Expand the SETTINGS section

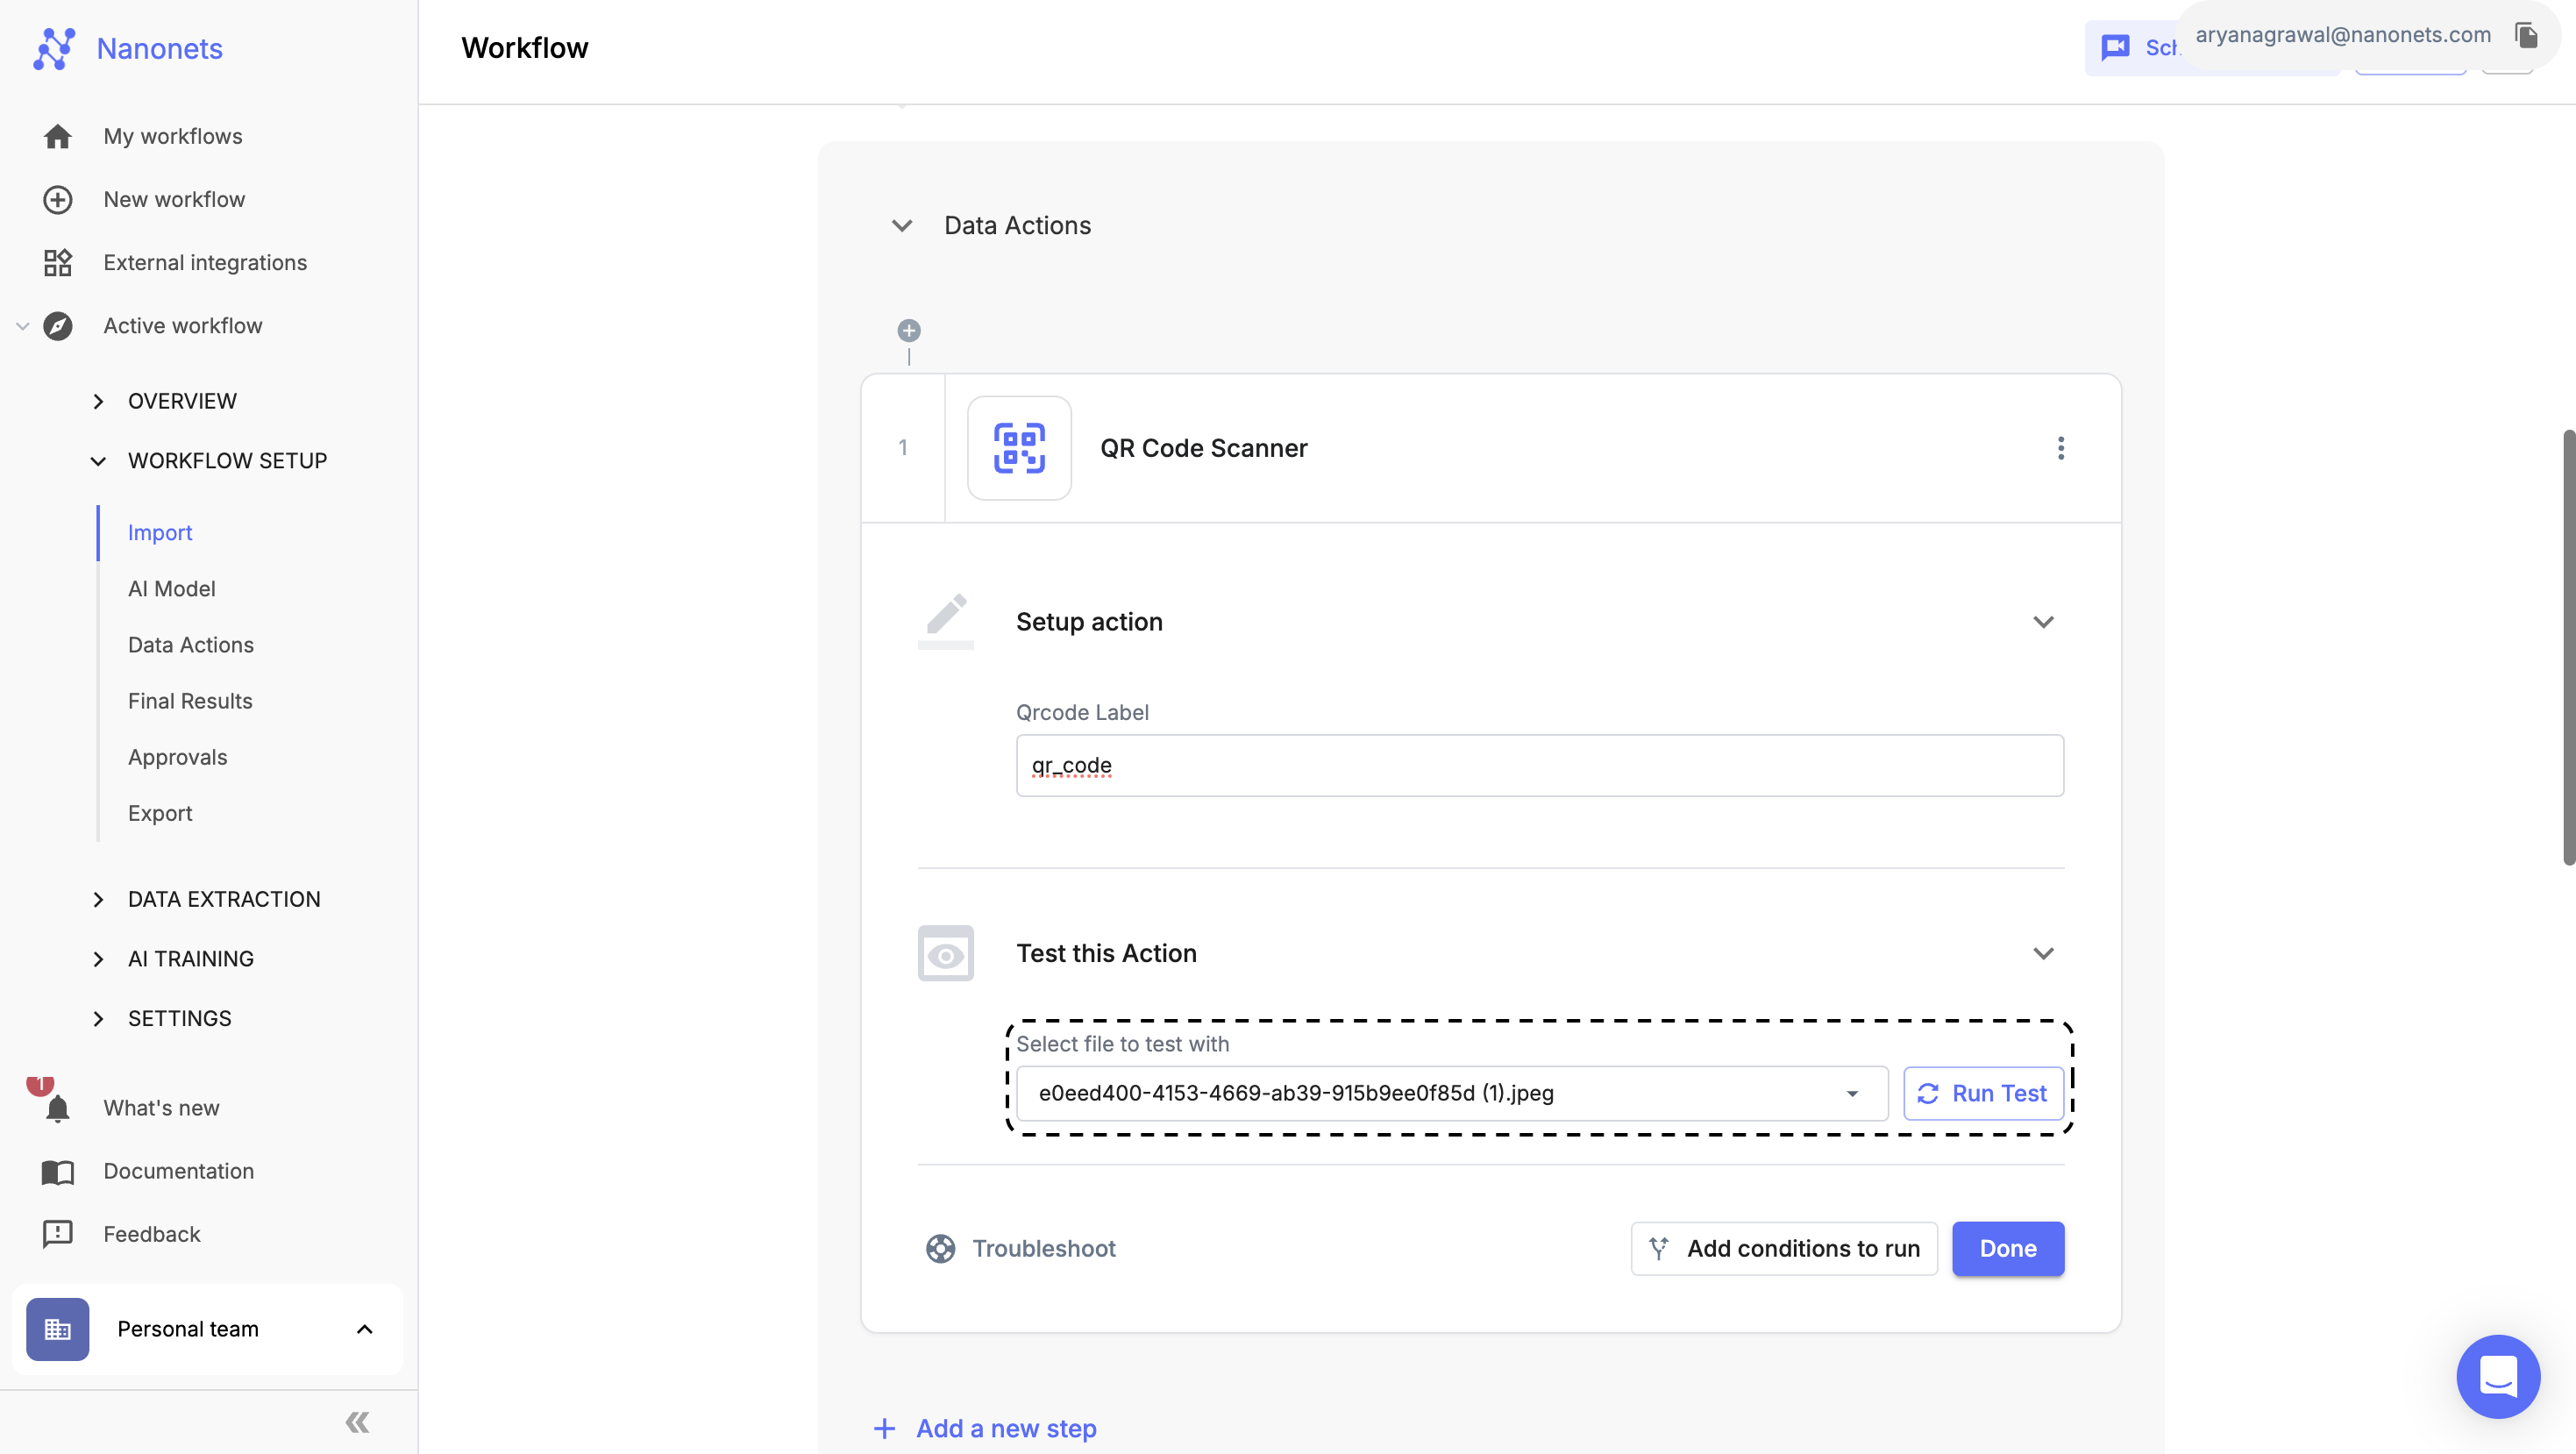(x=98, y=1018)
